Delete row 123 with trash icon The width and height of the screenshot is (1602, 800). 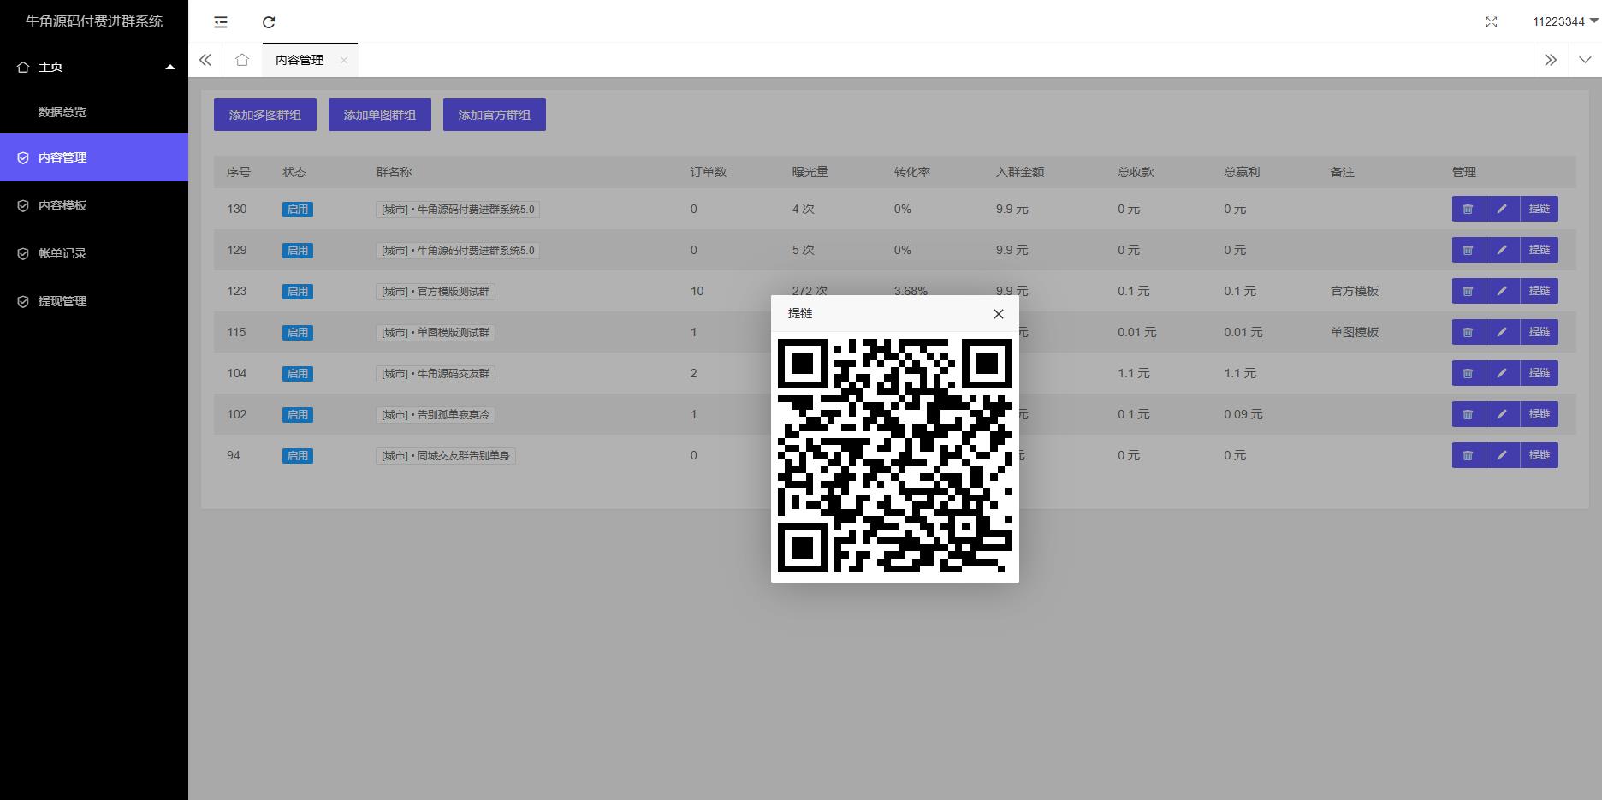tap(1468, 291)
